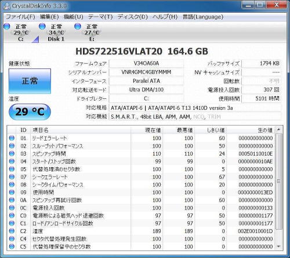Click threshold value 67 in シークエラーレート row
The width and height of the screenshot is (290, 258).
click(222, 177)
